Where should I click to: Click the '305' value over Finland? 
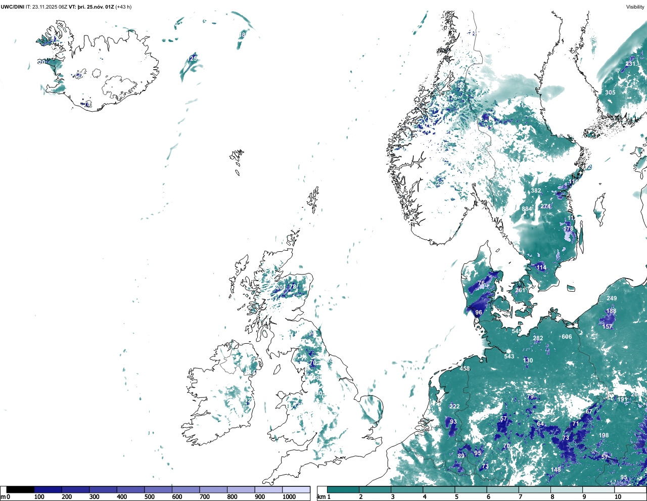[x=610, y=93]
